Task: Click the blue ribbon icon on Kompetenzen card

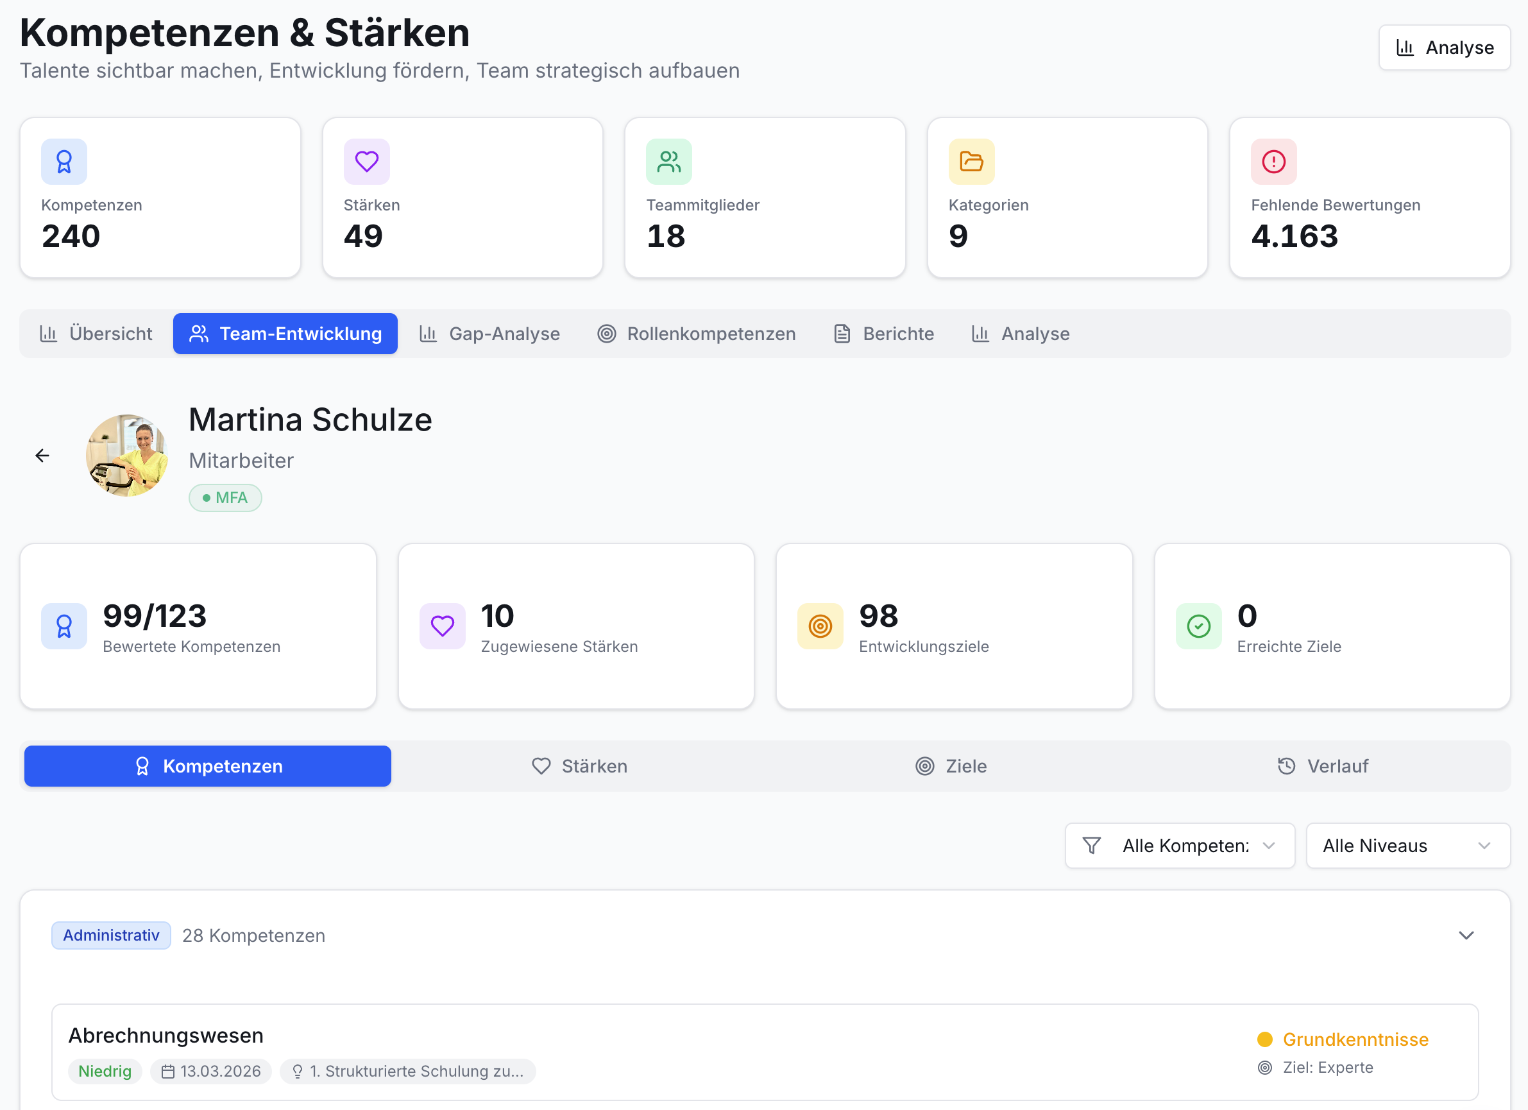Action: pyautogui.click(x=64, y=162)
